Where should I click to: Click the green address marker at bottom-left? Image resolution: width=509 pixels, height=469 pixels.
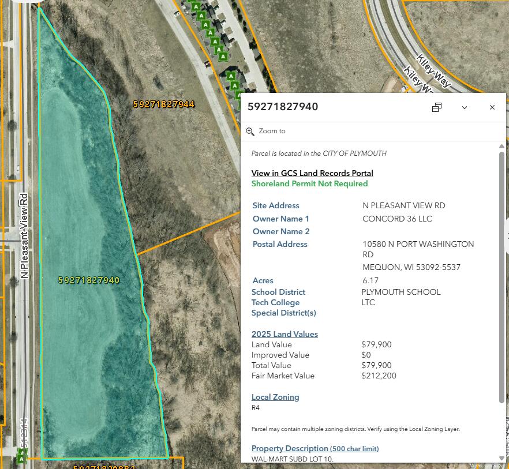(21, 459)
